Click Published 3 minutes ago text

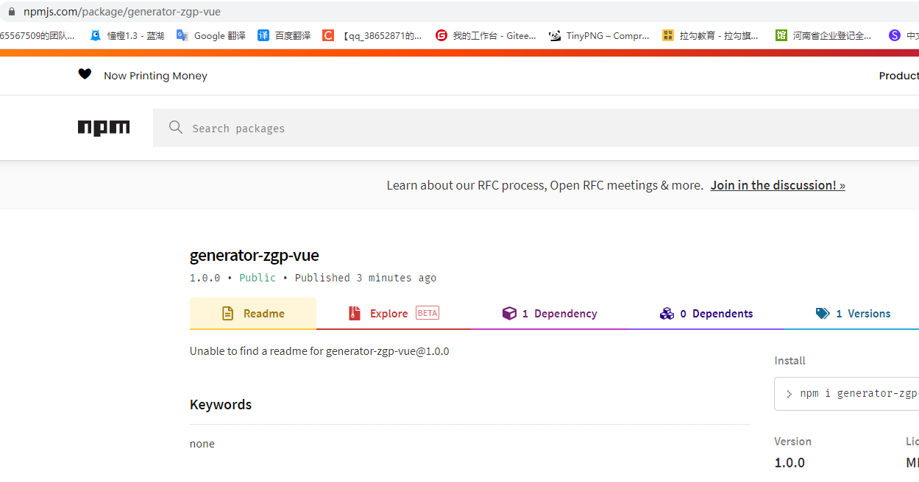pos(366,278)
